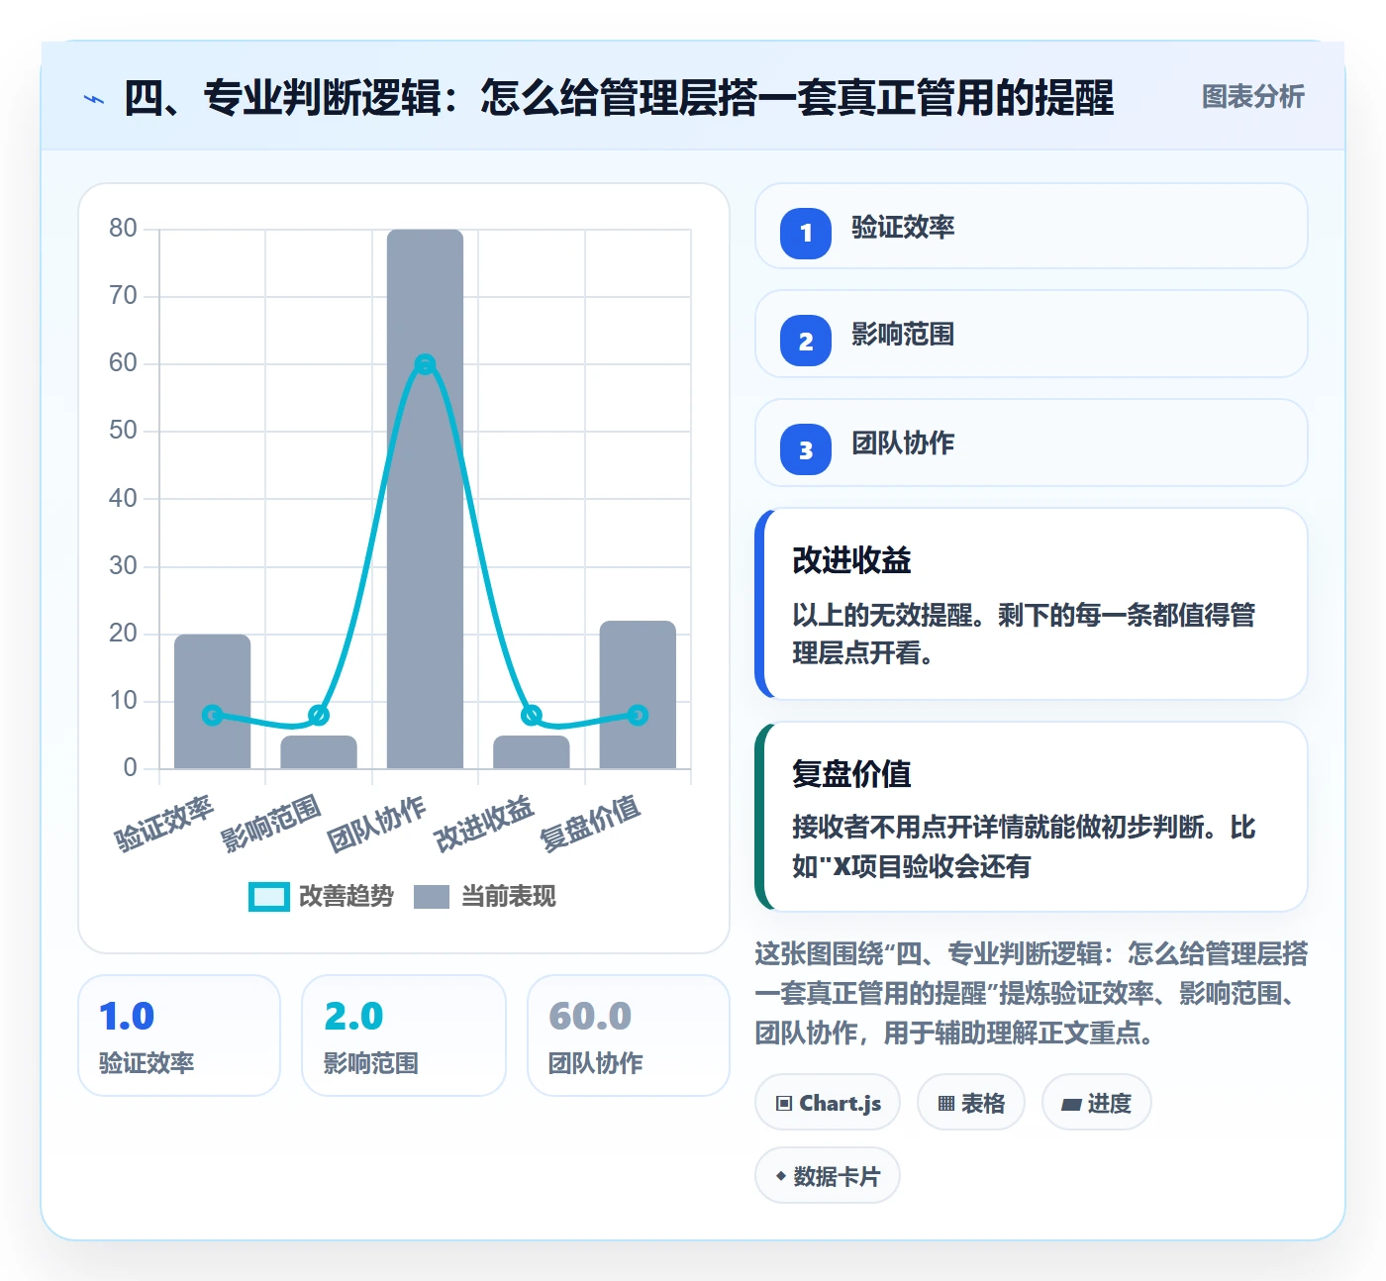Image resolution: width=1386 pixels, height=1281 pixels.
Task: Click the summary paragraph starting with 这张图围绕
Action: (1032, 993)
